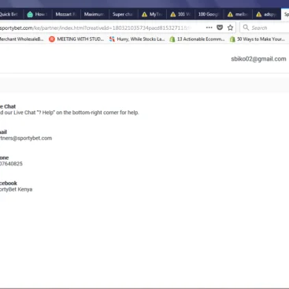Click the Hurry While Stocks La bookmark icon
Image resolution: width=289 pixels, height=289 pixels.
pyautogui.click(x=112, y=39)
